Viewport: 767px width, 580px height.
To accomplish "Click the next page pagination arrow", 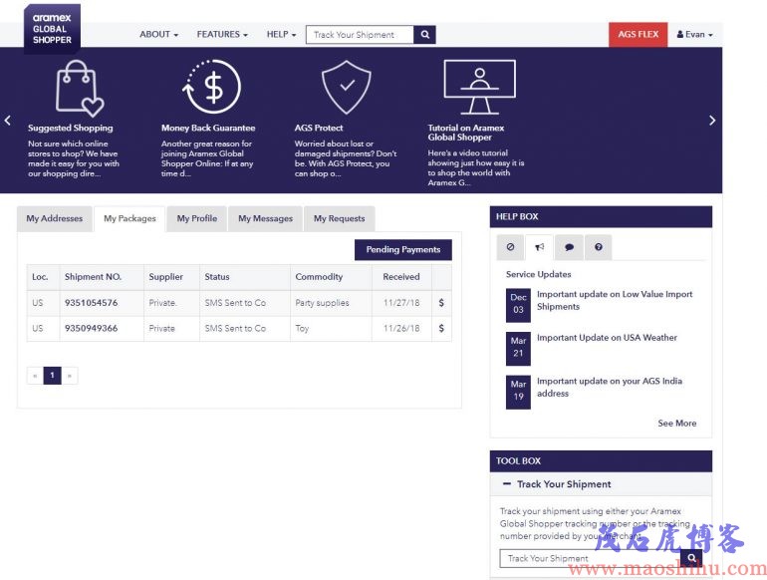I will click(x=70, y=376).
